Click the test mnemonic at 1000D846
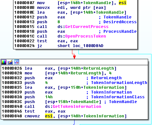Screen dimensions: 152x125 pyautogui.click(x=30, y=111)
